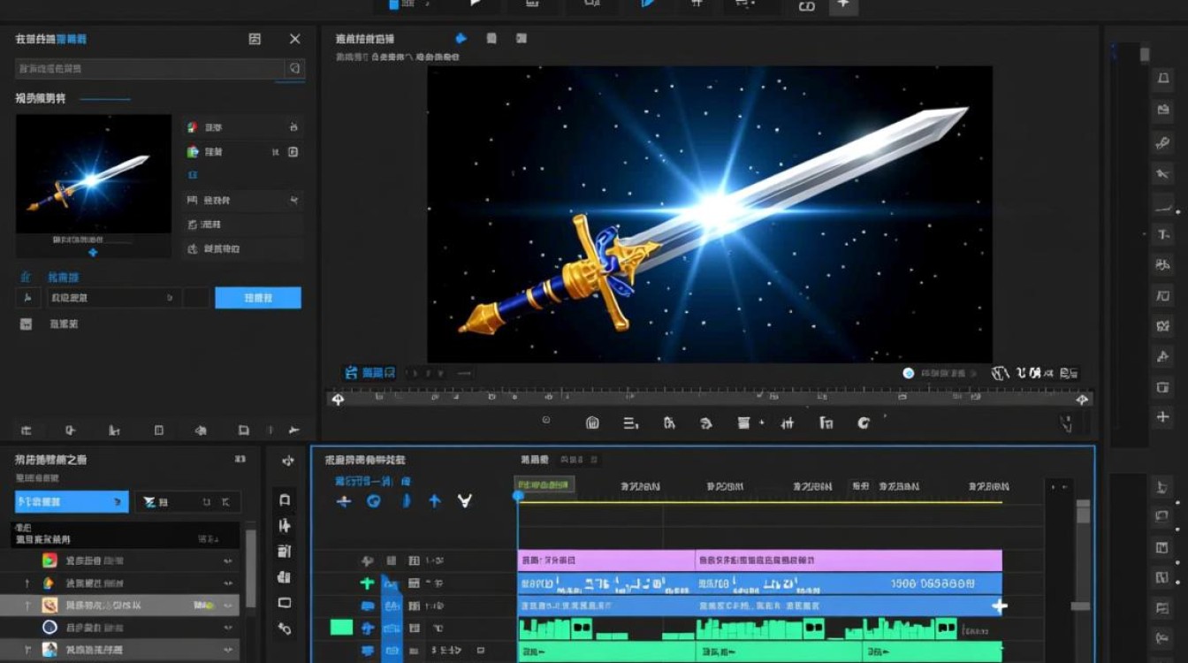Image resolution: width=1188 pixels, height=663 pixels.
Task: Click the play button in the top toolbar
Action: click(476, 4)
